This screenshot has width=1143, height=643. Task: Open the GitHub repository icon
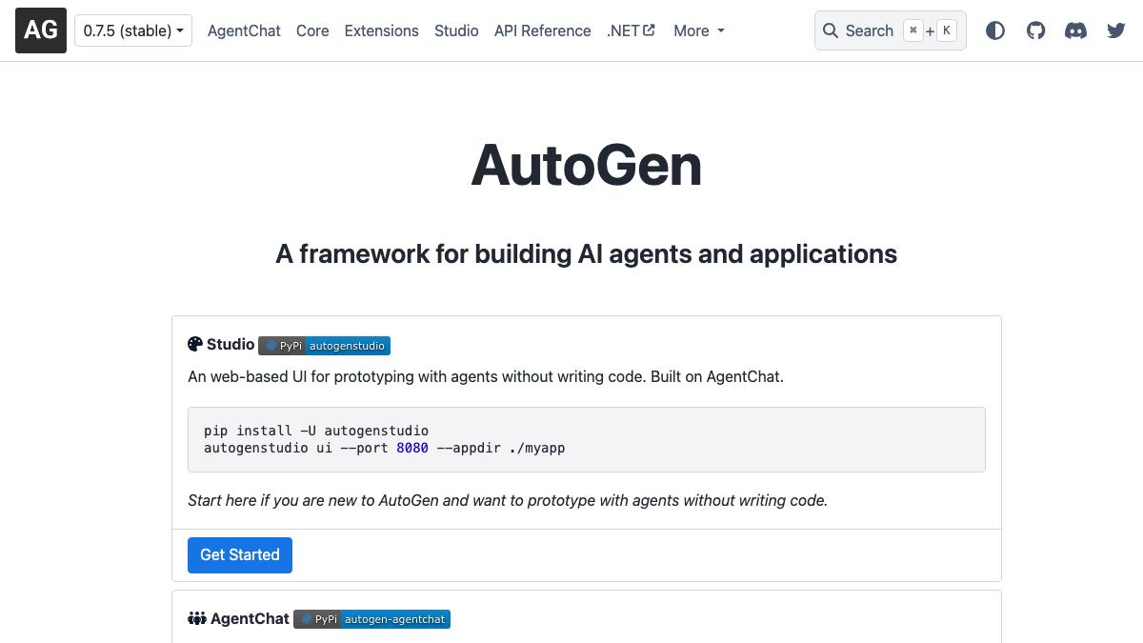point(1035,30)
